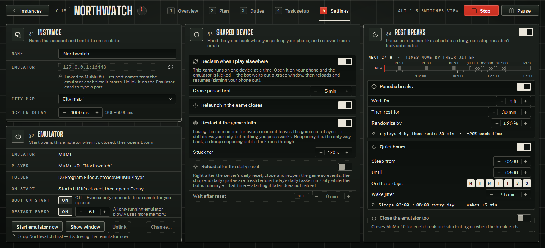Decrease the Grace period first value
Screen dimensions: 545x248
(315, 91)
